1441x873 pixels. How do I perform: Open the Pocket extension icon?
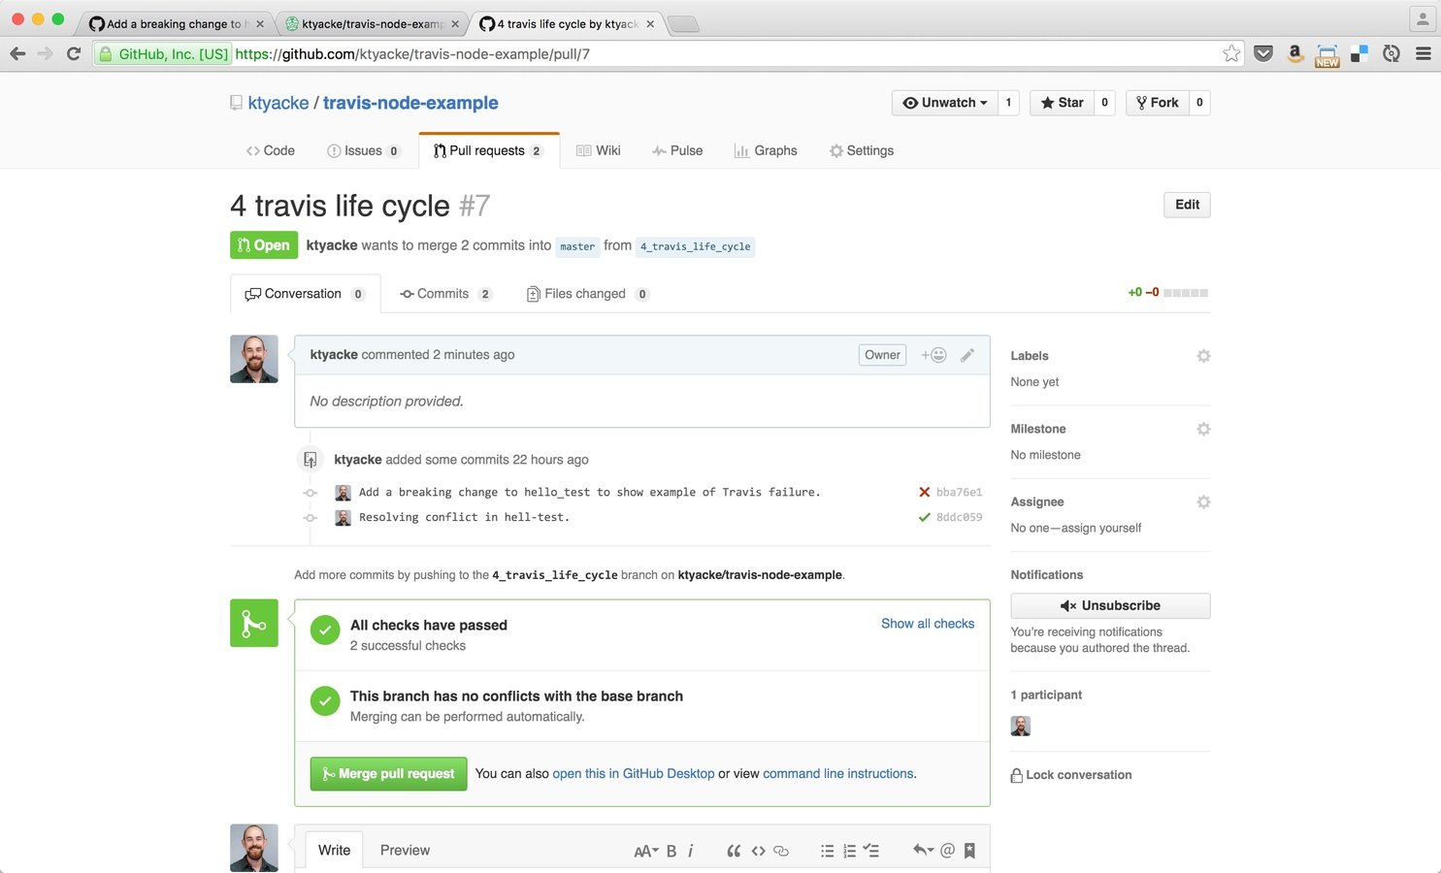(1263, 53)
